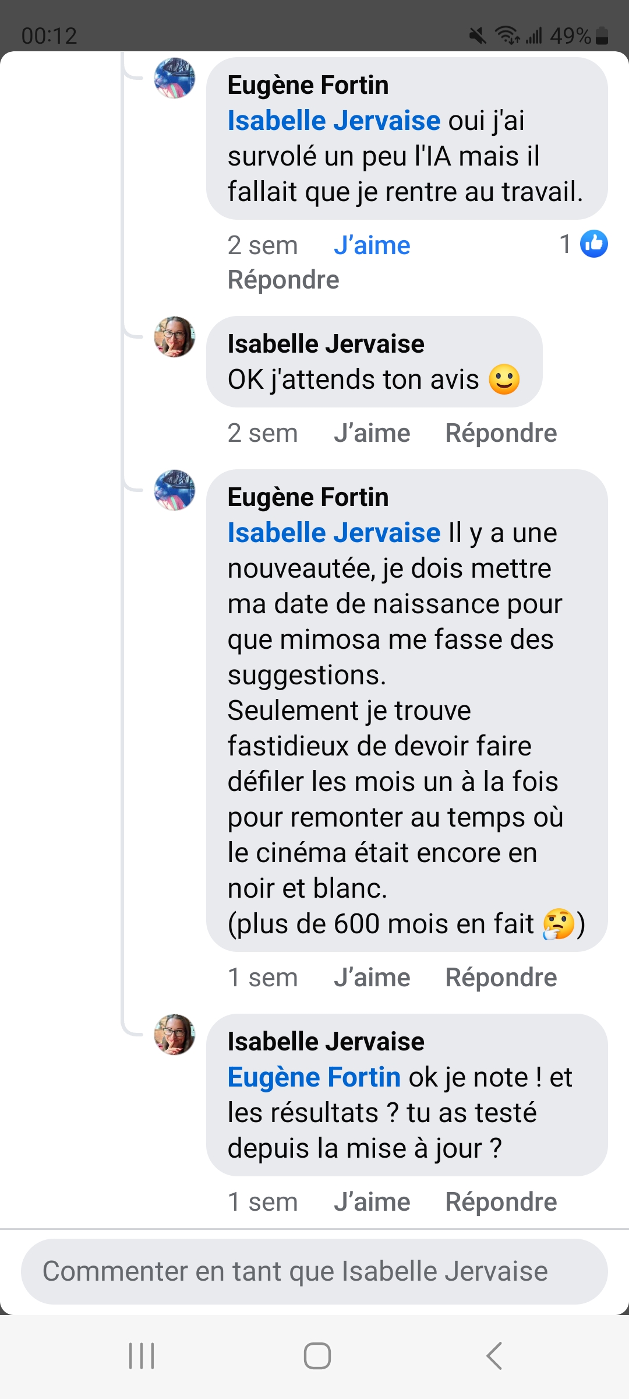Tap Isabelle Jervaise's avatar beside 'OK j'attends' comment
This screenshot has width=629, height=1399.
174,337
